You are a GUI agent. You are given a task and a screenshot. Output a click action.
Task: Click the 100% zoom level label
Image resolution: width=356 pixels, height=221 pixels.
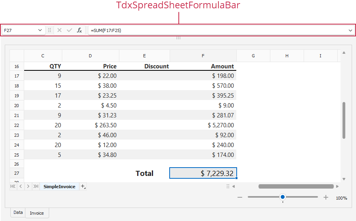[341, 198]
